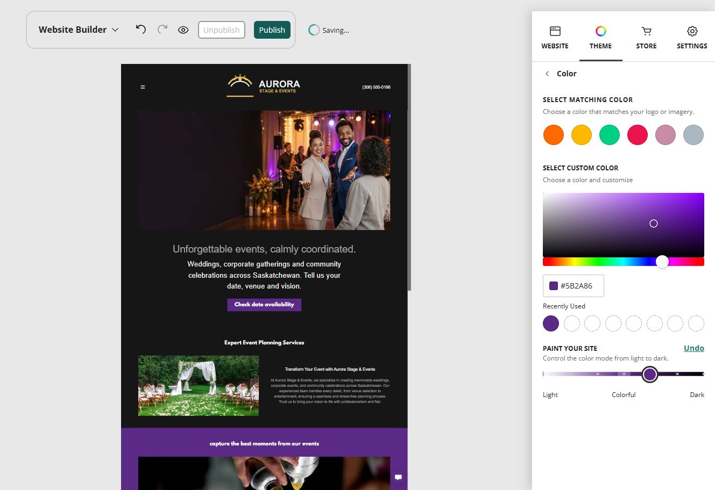Click Undo link in Paint Your Site
Screen dimensions: 715x490
[694, 348]
